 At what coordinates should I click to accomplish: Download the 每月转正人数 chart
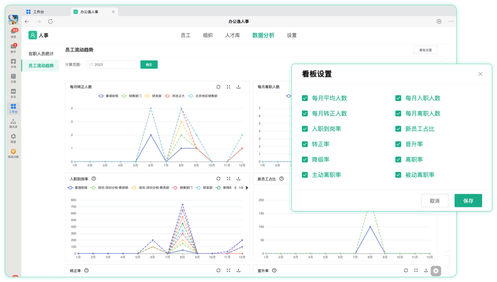coord(239,87)
